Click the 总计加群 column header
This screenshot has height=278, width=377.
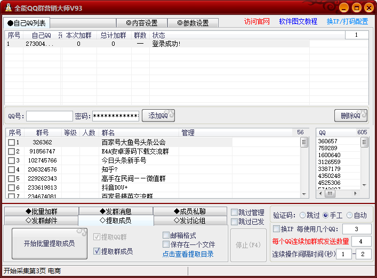pos(113,35)
